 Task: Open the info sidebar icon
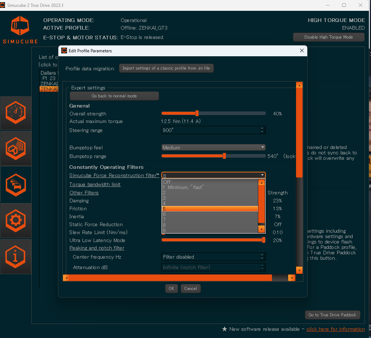[x=16, y=256]
